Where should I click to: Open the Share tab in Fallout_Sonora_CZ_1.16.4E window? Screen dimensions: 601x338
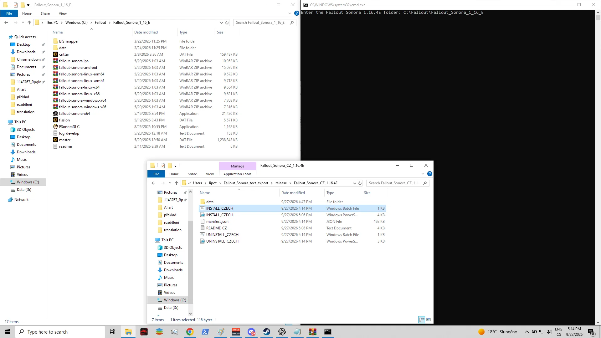tap(192, 174)
